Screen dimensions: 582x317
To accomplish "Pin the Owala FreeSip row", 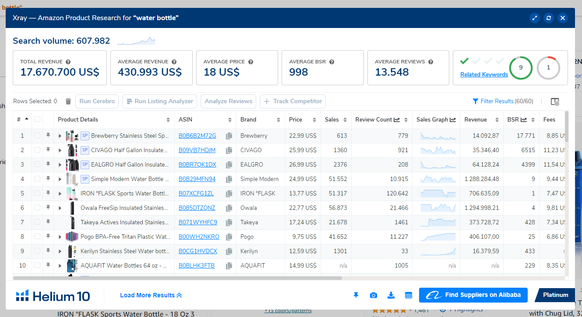I will [x=48, y=208].
